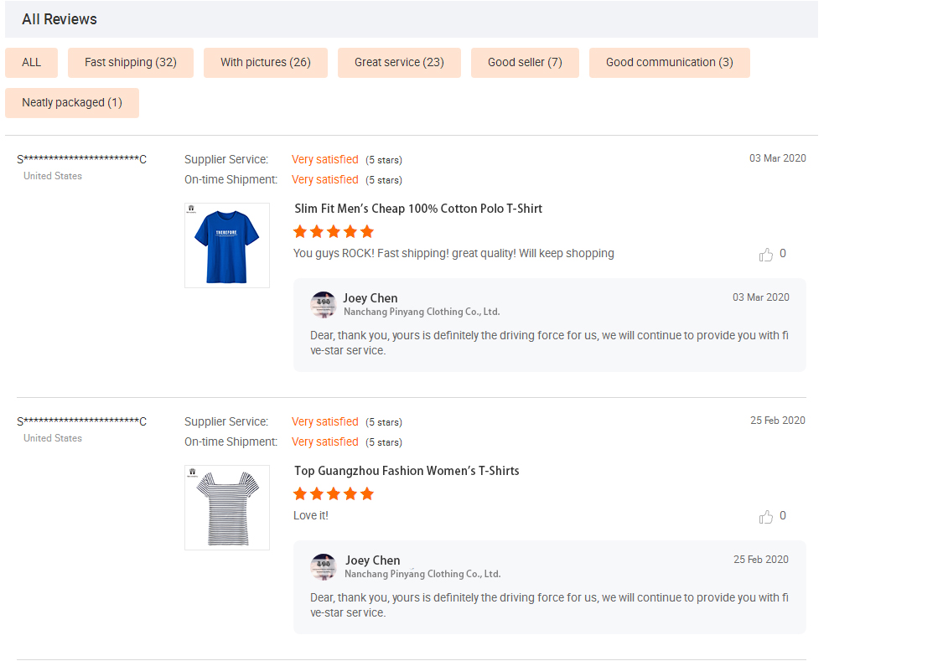Click the All Reviews section header
943x661 pixels.
point(60,19)
